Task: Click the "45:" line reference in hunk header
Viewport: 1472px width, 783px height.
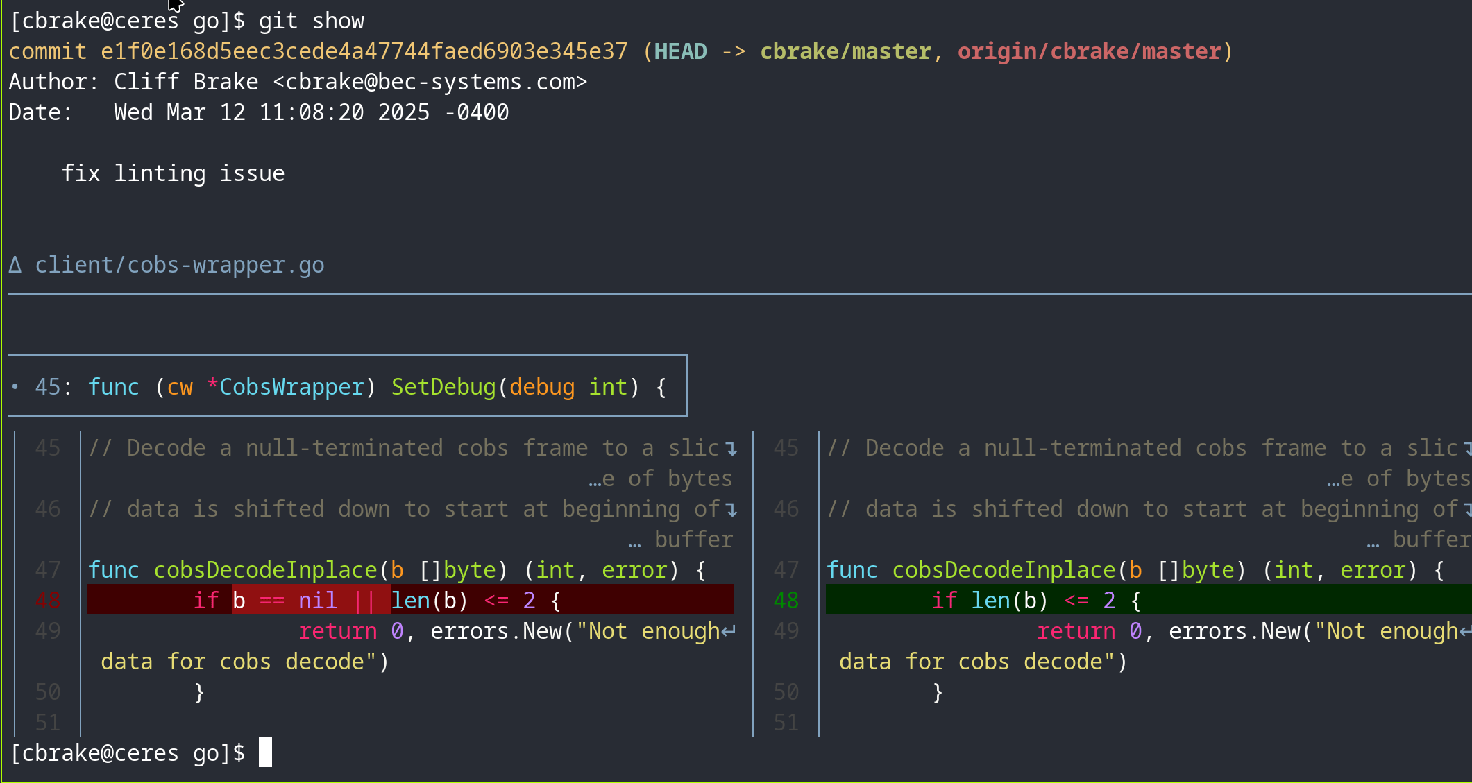Action: [x=54, y=387]
